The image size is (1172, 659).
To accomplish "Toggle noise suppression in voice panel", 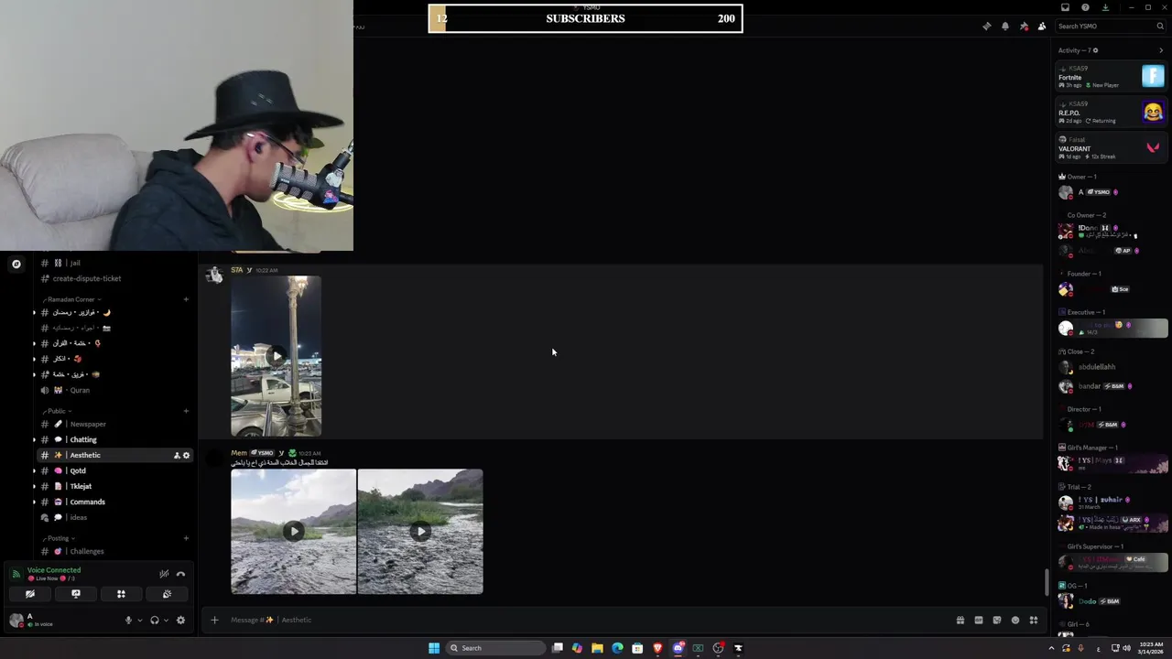I will point(164,574).
